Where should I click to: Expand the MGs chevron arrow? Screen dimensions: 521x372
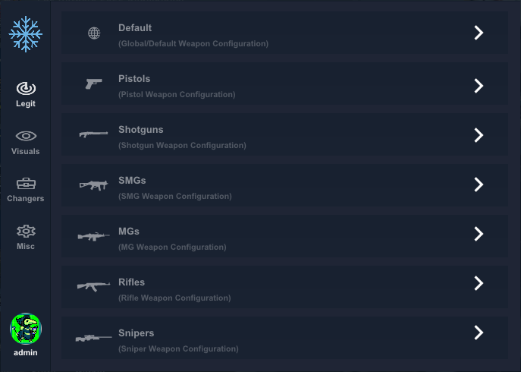point(479,234)
